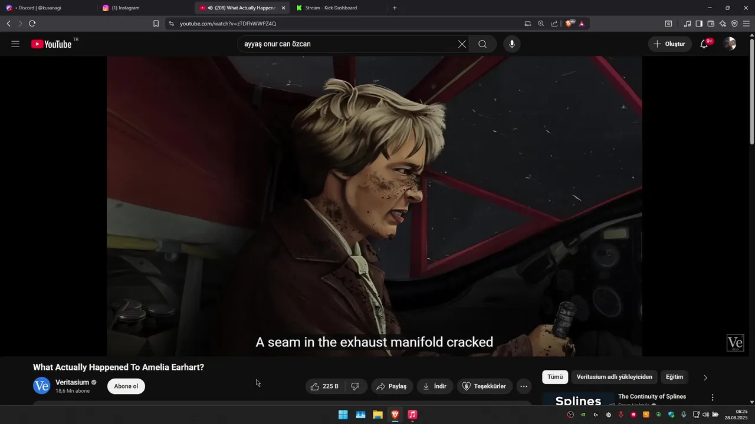
Task: Click the Veritasium watermark in player
Action: 736,343
